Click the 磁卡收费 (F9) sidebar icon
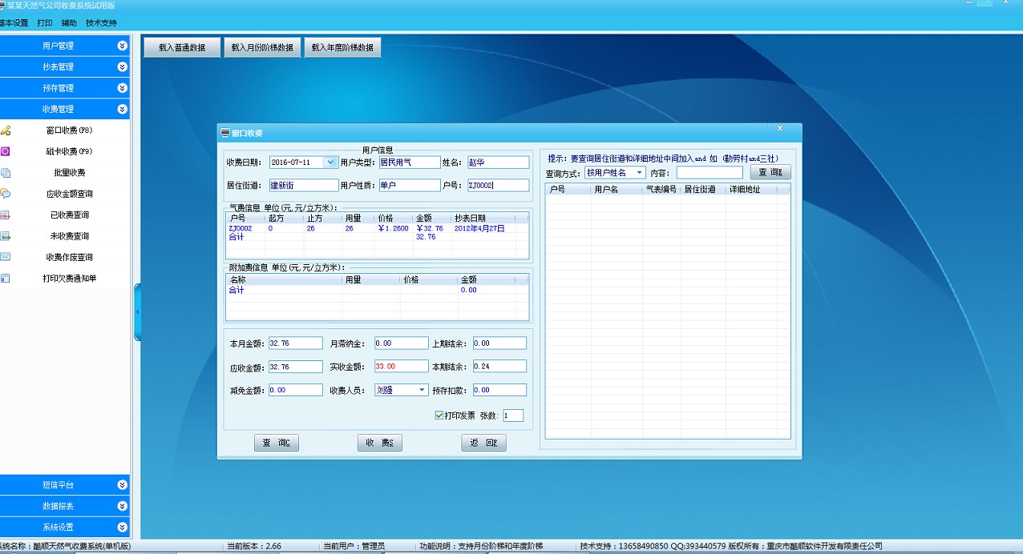Image resolution: width=1023 pixels, height=554 pixels. click(x=6, y=151)
